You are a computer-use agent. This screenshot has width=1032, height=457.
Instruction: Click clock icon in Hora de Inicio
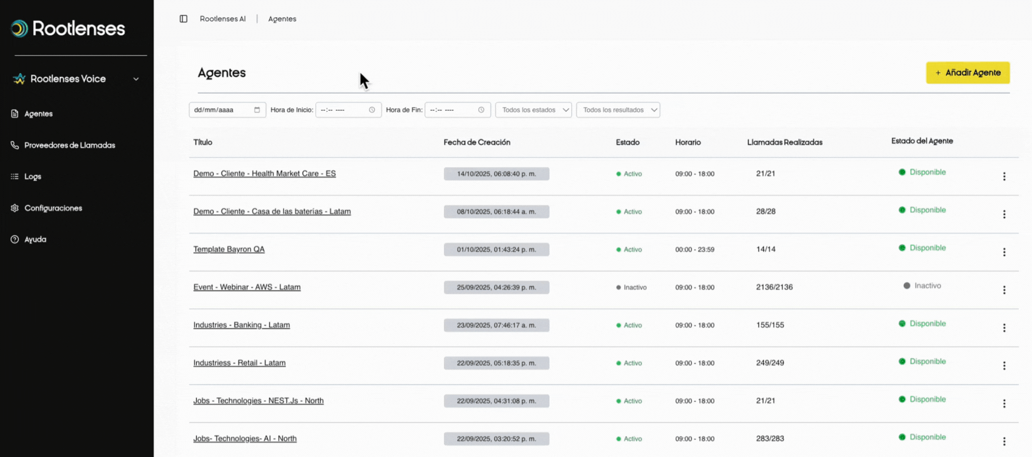pos(372,110)
